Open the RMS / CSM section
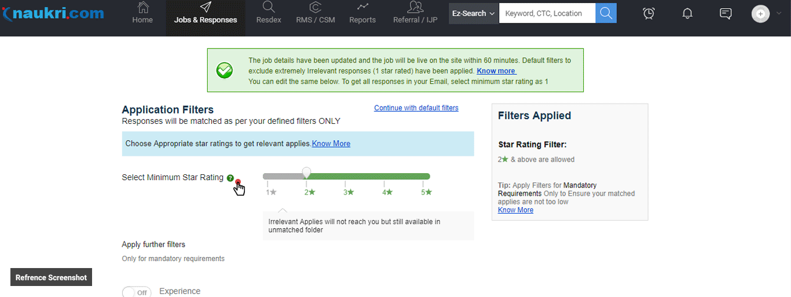 pos(316,13)
